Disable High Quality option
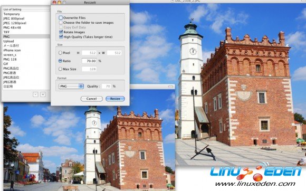Viewport: 306px width, 191px height. (61, 37)
